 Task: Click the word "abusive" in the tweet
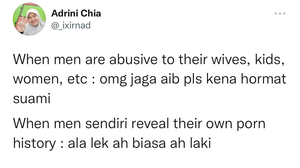133,60
